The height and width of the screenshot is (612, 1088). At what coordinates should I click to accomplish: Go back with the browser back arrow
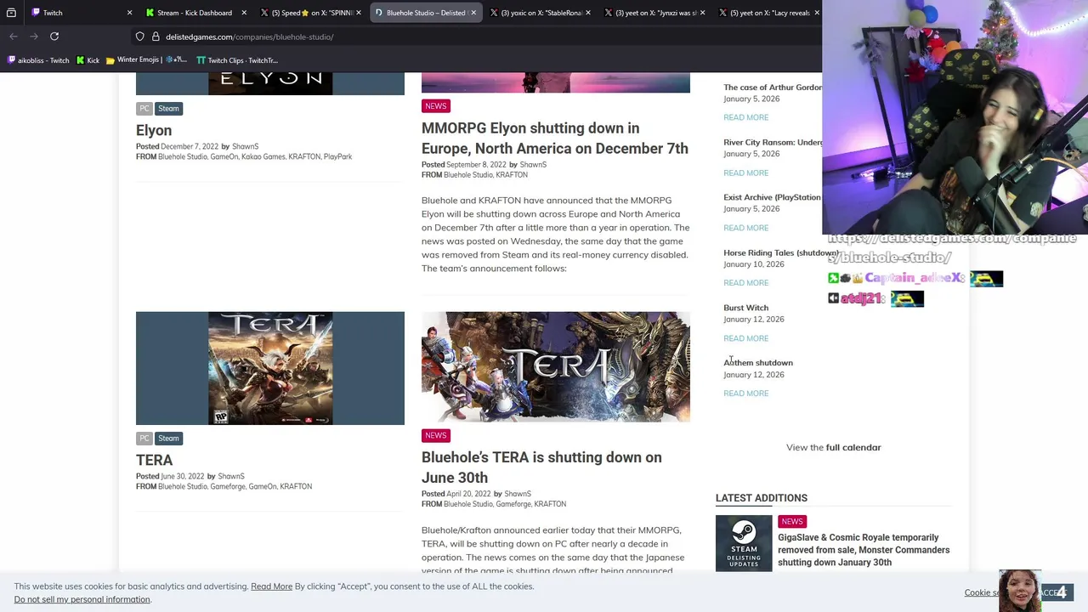14,37
